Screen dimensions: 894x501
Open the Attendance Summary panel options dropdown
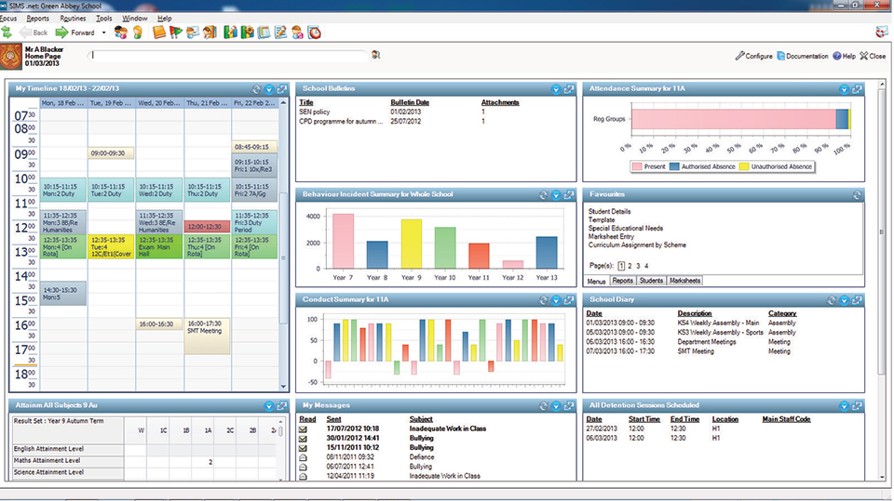(845, 89)
